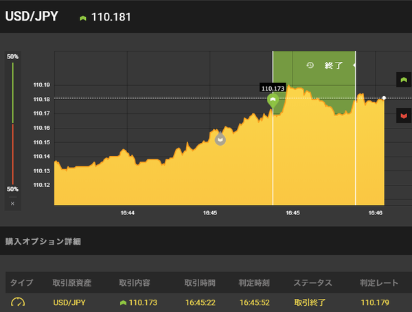Click the gray past-trade marker pin on chart

220,140
